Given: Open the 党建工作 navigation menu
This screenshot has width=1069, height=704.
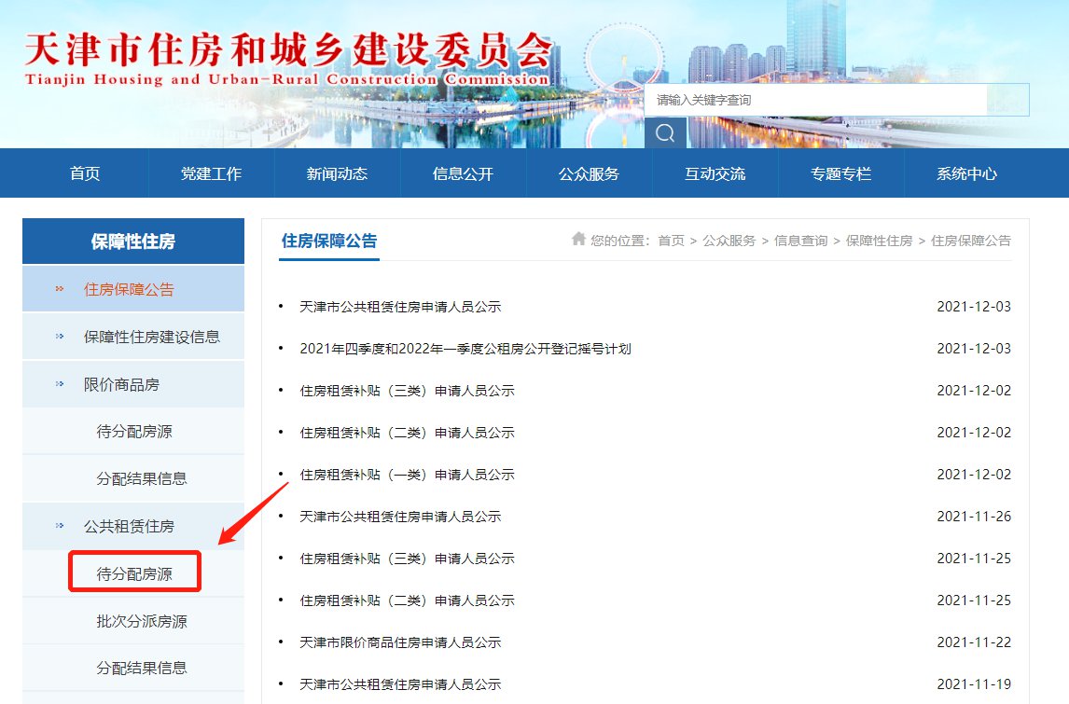Looking at the screenshot, I should click(x=211, y=173).
